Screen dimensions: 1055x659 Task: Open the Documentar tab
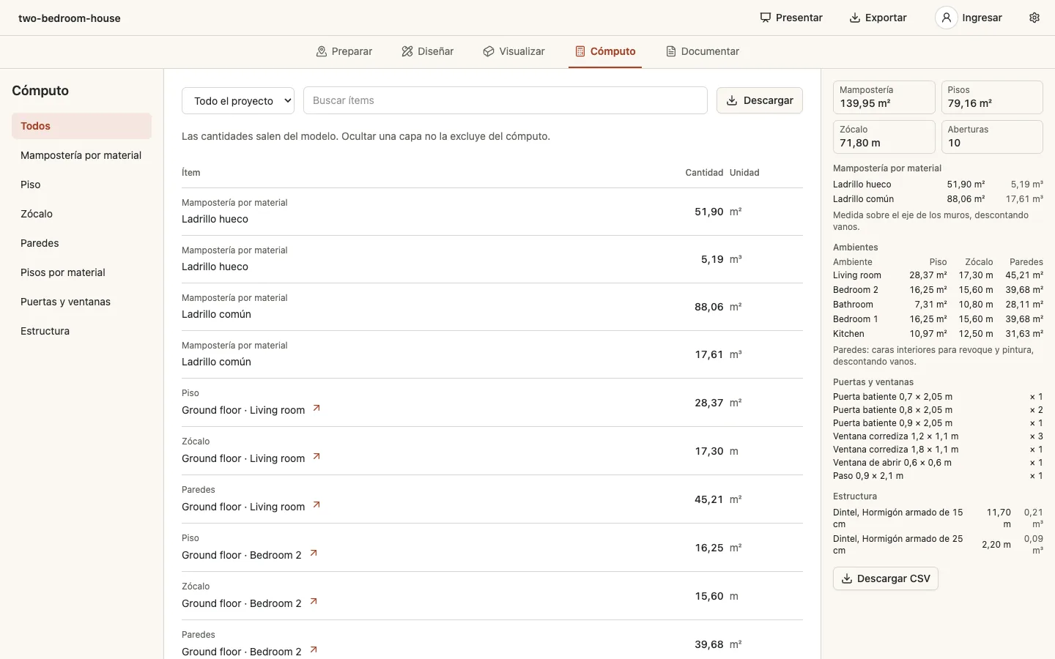pyautogui.click(x=703, y=51)
